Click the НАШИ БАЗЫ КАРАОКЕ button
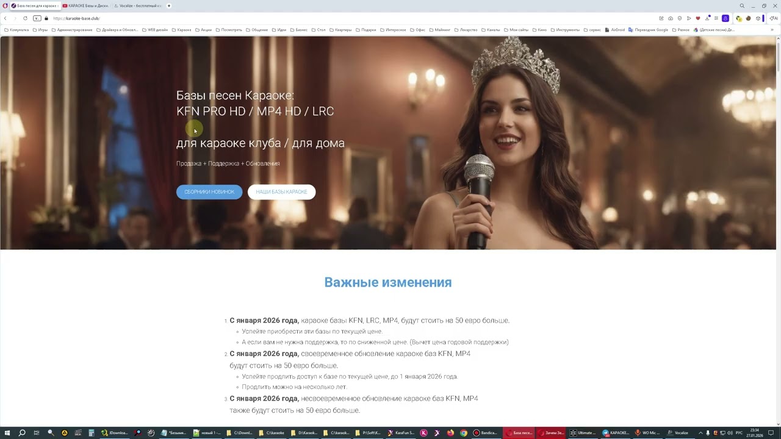781x439 pixels. [281, 192]
